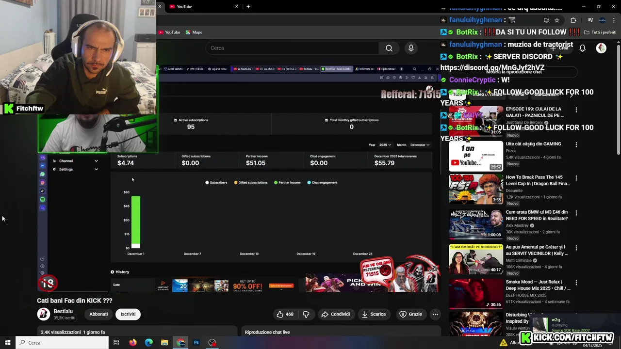The width and height of the screenshot is (621, 349).
Task: Open options menu for Uite cât câștig video
Action: (x=576, y=145)
